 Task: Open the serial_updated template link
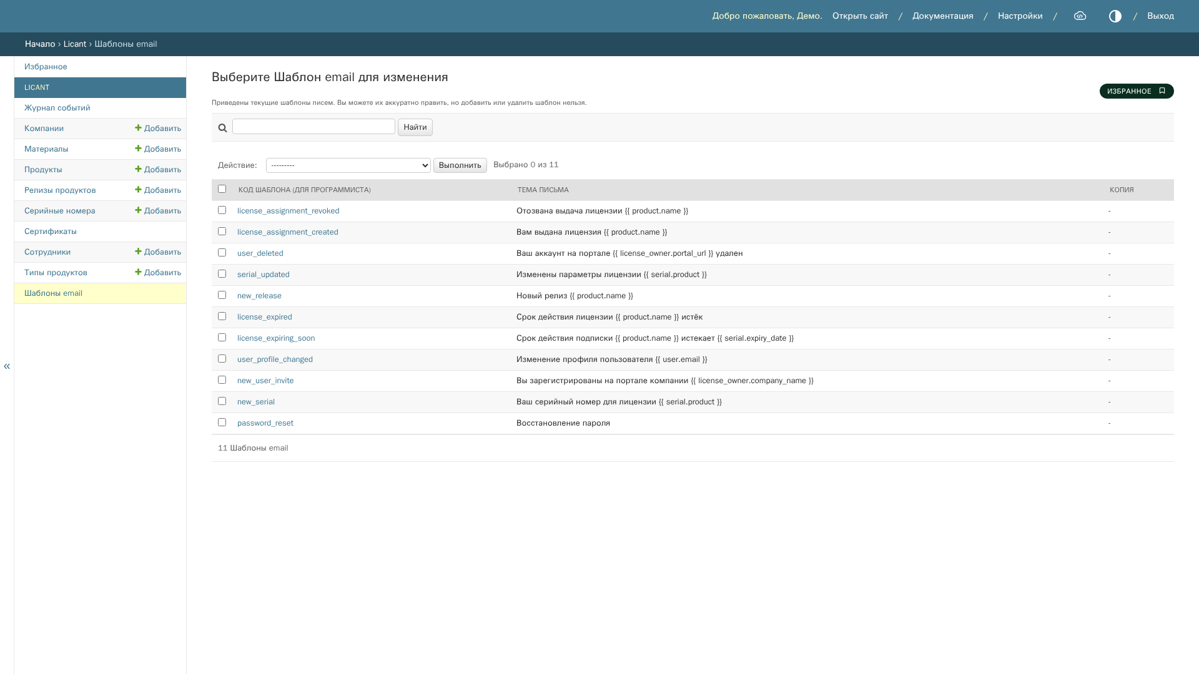264,275
